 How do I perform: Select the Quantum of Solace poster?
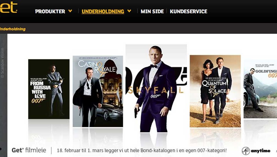[215, 91]
